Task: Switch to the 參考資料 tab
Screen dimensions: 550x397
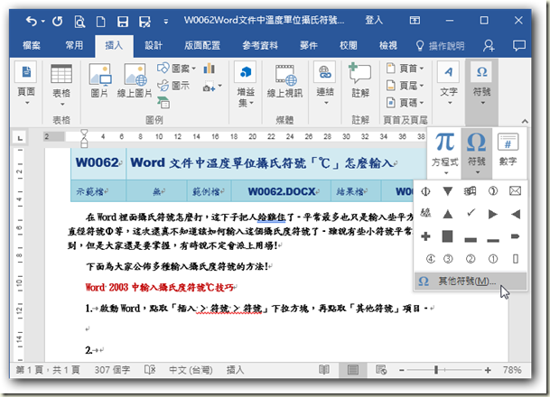Action: click(260, 45)
